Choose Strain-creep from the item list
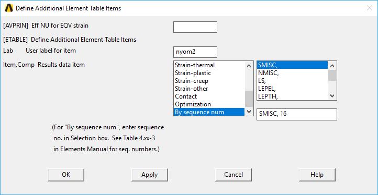 coord(209,81)
